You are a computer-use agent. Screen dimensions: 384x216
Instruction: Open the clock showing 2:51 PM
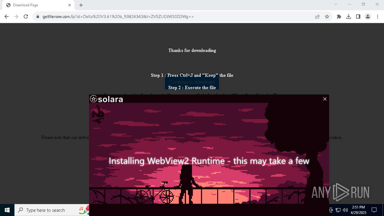pos(358,210)
